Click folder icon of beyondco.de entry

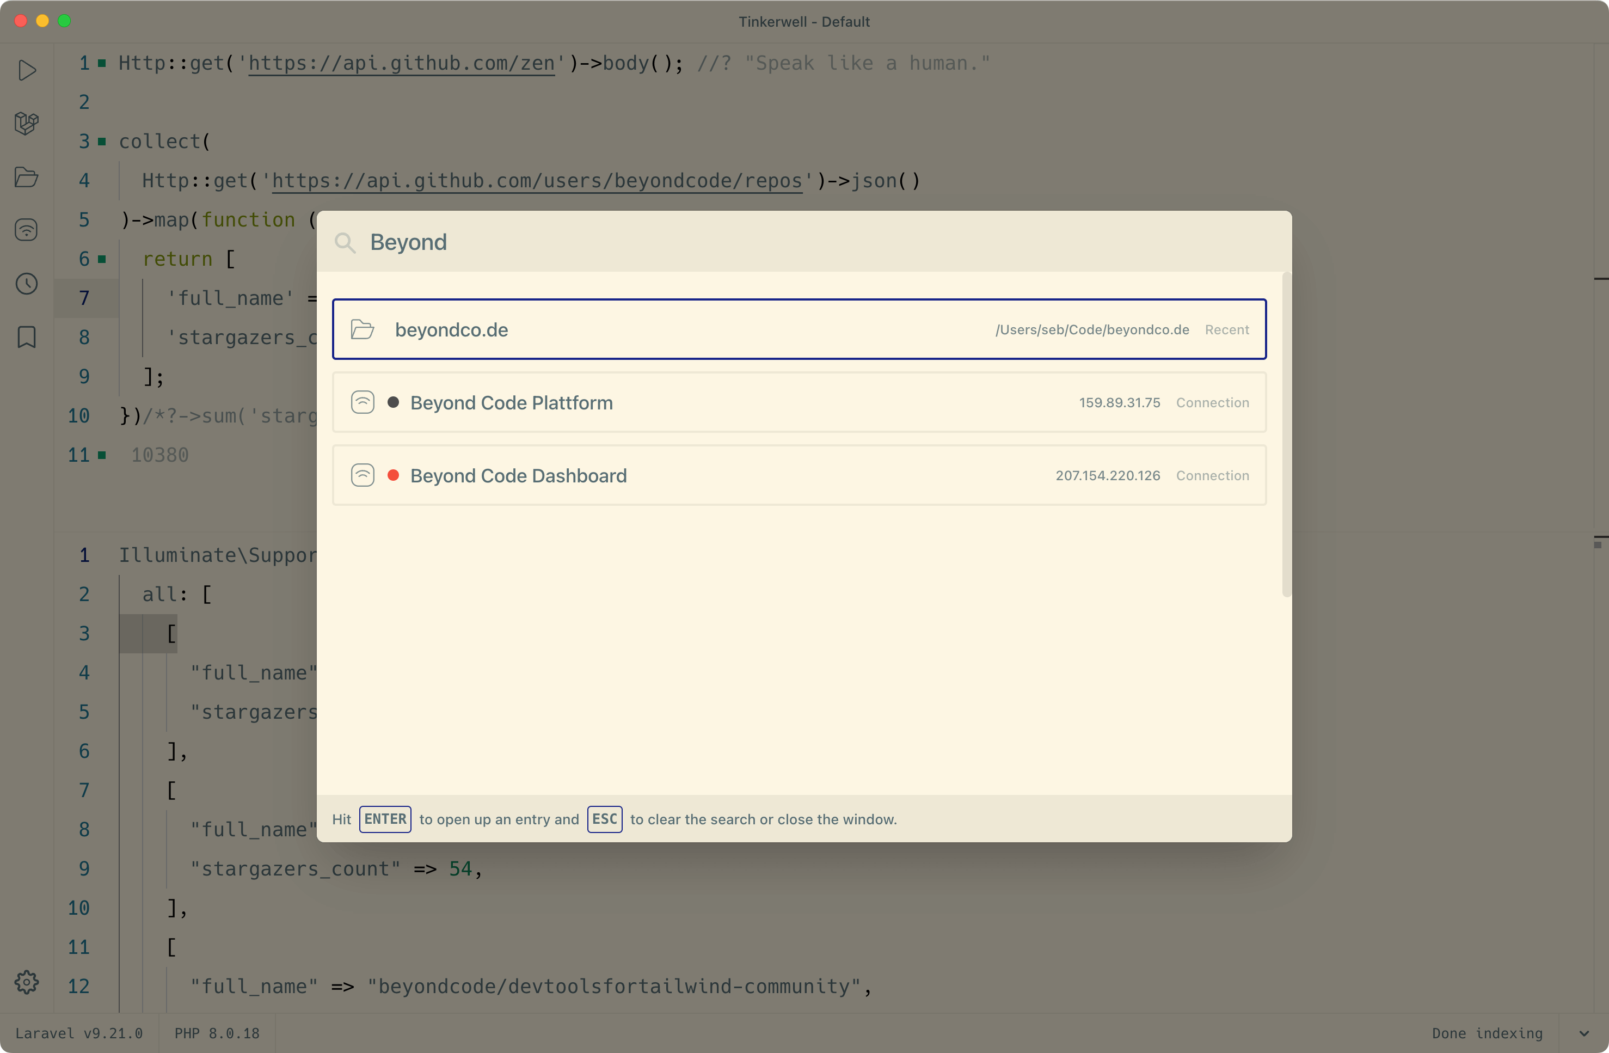coord(363,329)
